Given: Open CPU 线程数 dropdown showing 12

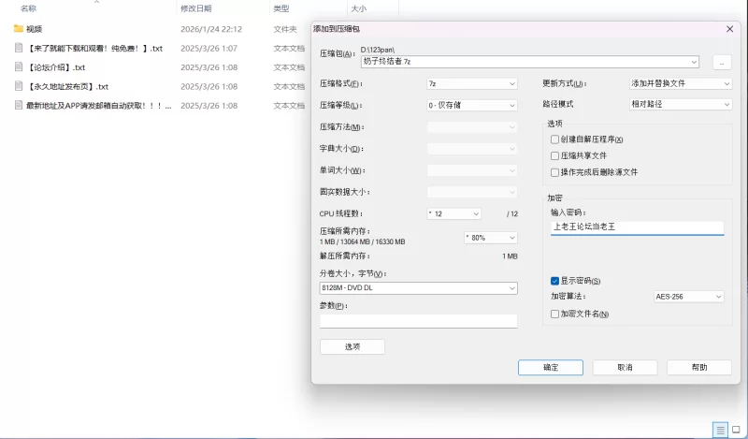Looking at the screenshot, I should tap(453, 214).
